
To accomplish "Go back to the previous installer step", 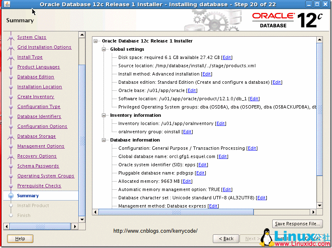I will (226, 239).
